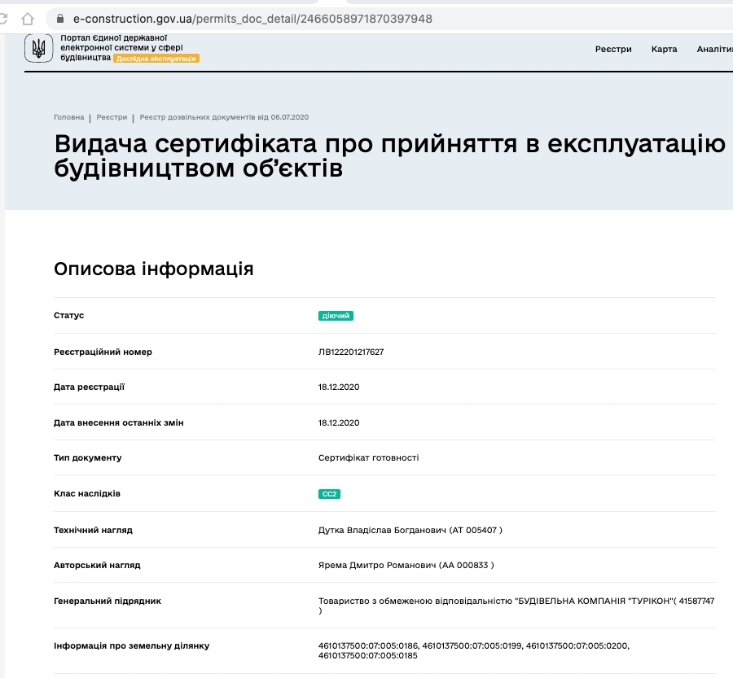The image size is (733, 678).
Task: Click the padlock site security icon
Action: click(59, 18)
